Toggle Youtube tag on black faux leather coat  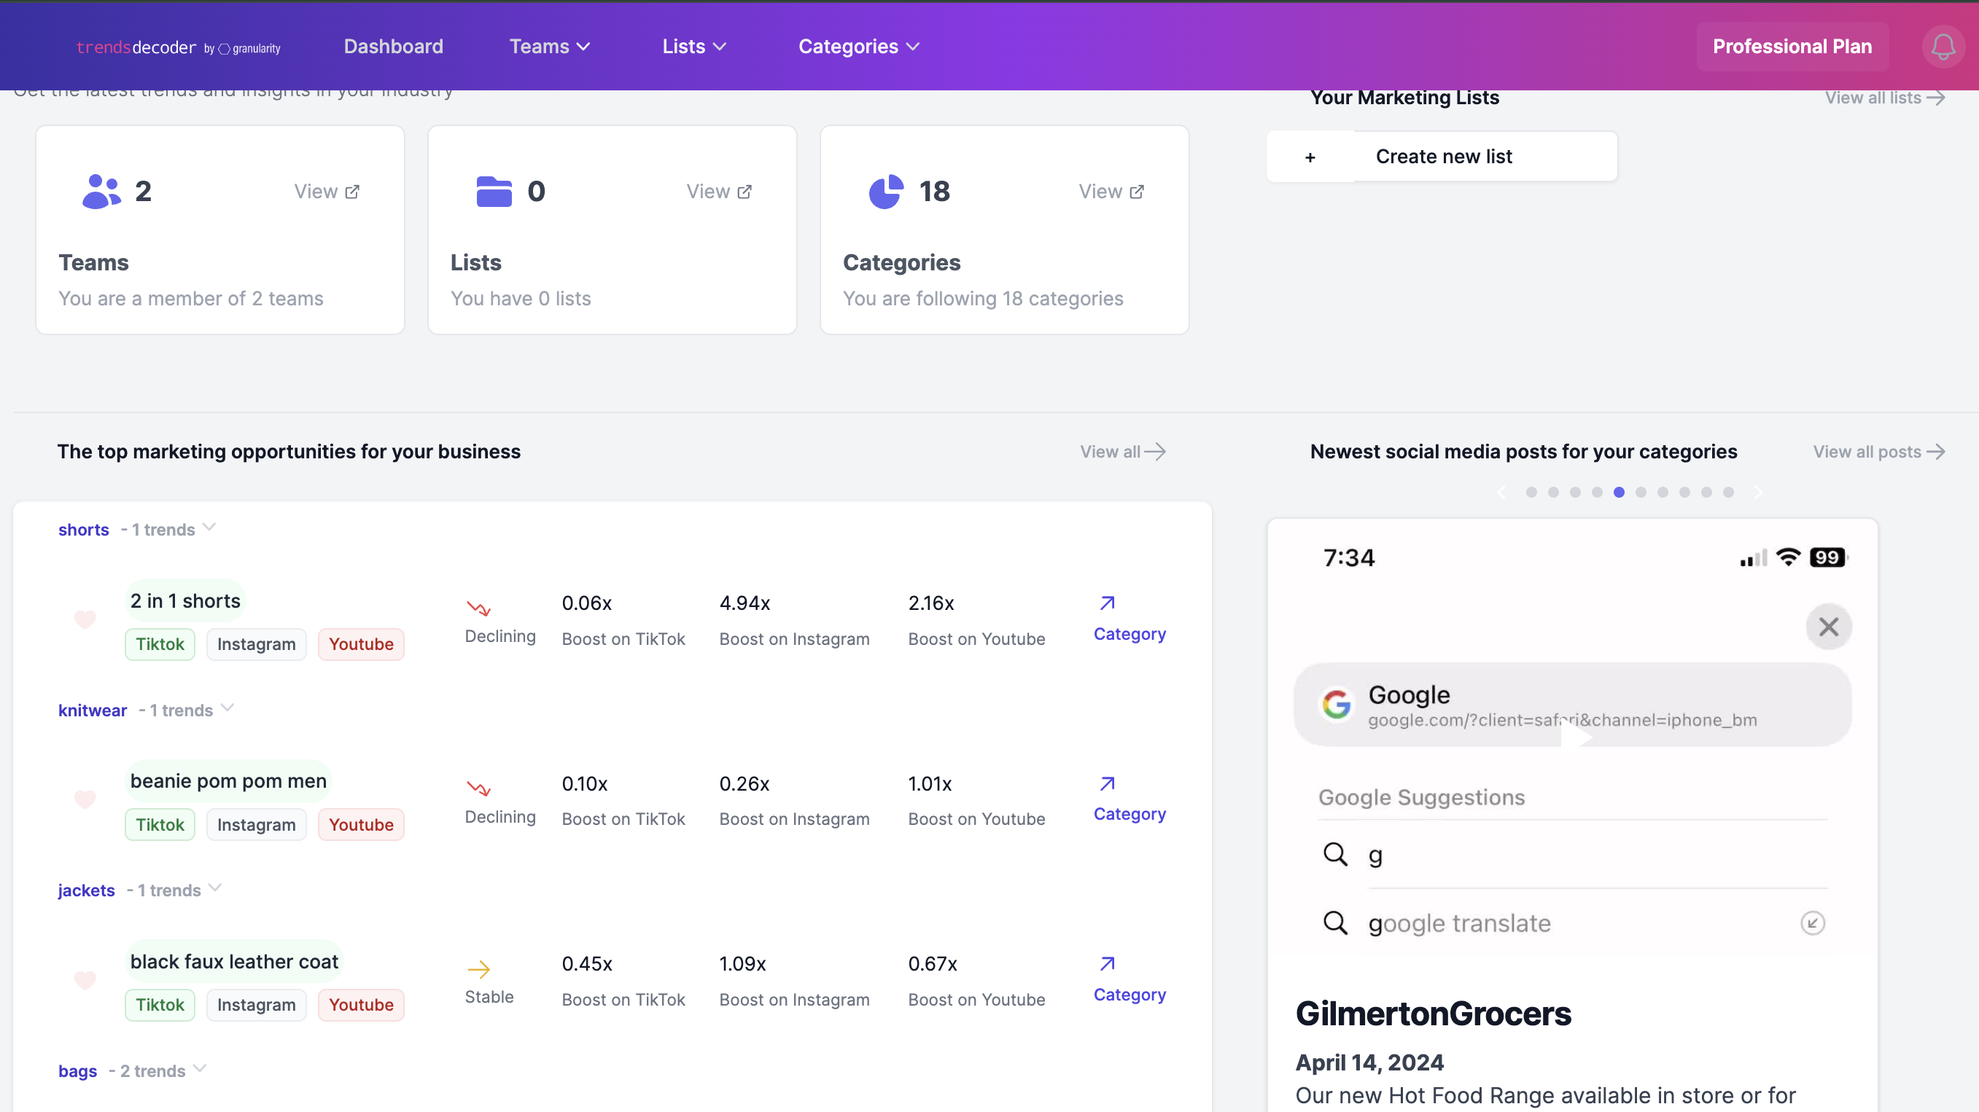point(360,1004)
